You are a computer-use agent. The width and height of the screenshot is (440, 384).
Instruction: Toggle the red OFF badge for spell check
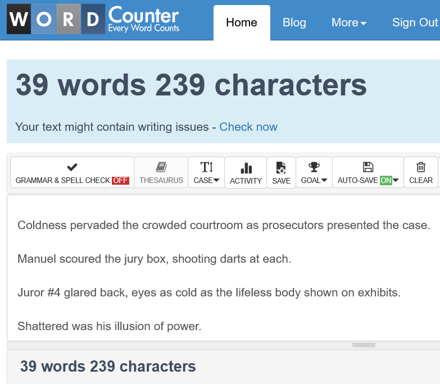120,181
